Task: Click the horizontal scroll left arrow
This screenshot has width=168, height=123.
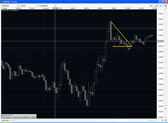Action: pyautogui.click(x=14, y=120)
